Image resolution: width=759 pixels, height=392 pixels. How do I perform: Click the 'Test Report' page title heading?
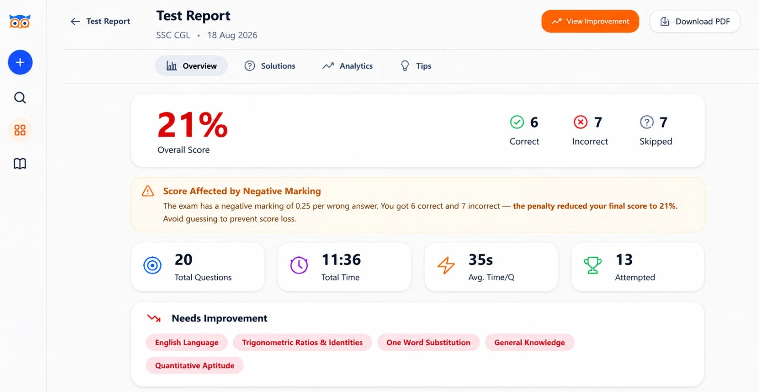click(193, 16)
